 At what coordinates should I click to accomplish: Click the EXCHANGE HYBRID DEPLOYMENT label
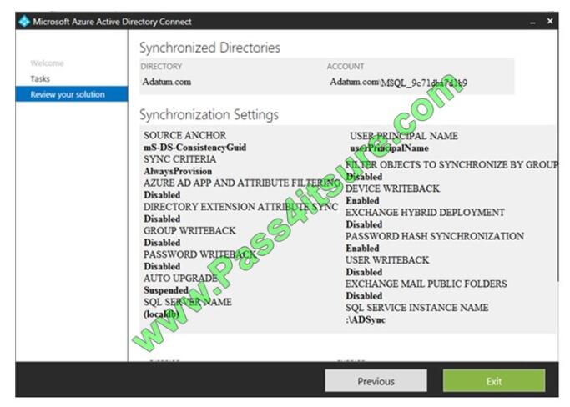coord(425,212)
